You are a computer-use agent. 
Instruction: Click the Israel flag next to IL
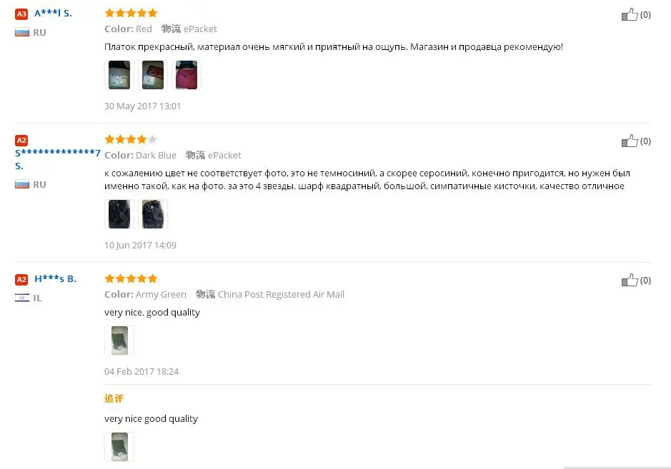coord(22,298)
